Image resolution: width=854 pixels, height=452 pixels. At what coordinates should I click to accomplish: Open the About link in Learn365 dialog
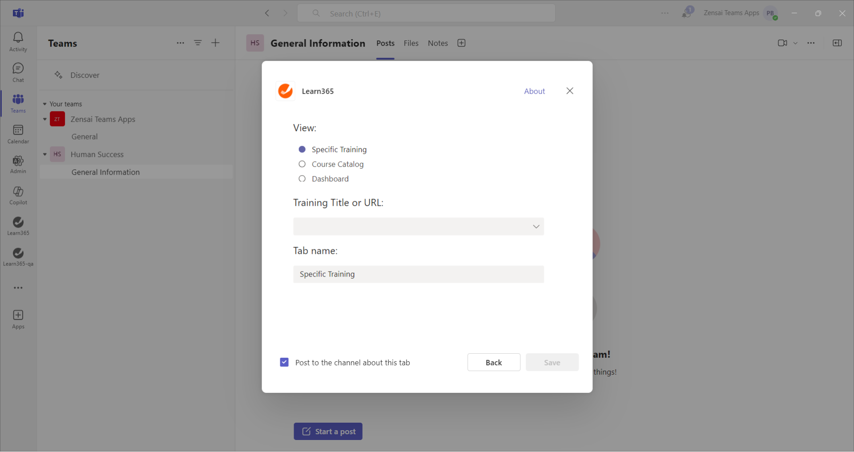(x=534, y=91)
